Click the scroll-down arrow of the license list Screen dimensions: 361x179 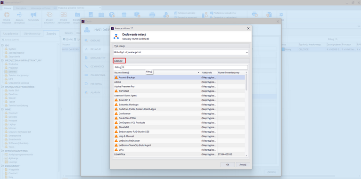pos(246,156)
